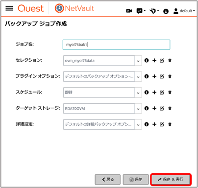Click the 保存 & 実行 button
This screenshot has width=198, height=188.
click(x=171, y=179)
